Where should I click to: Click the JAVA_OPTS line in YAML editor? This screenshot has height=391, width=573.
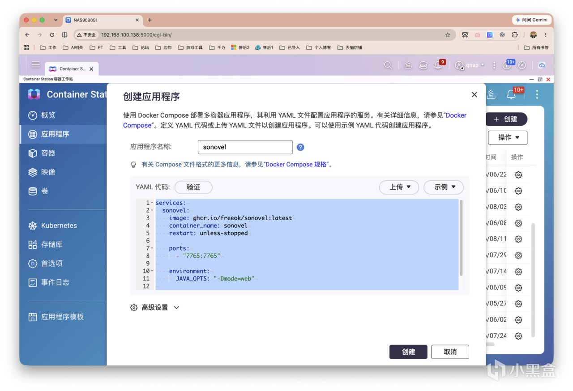[x=215, y=279]
